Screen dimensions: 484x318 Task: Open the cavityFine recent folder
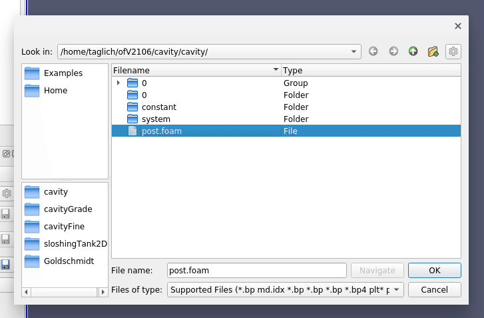[x=55, y=227]
